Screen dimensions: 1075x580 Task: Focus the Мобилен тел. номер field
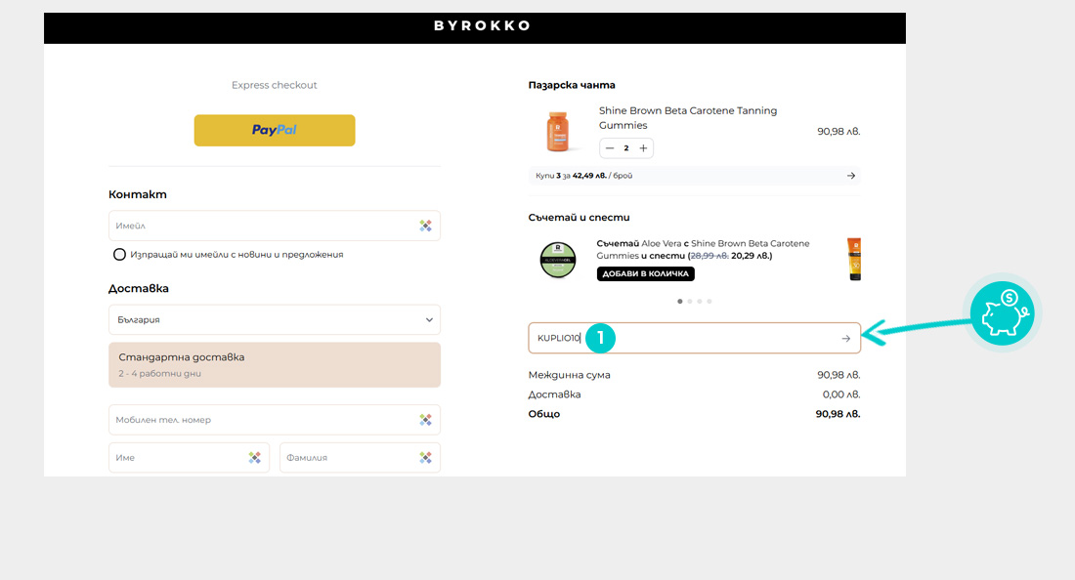(x=275, y=420)
